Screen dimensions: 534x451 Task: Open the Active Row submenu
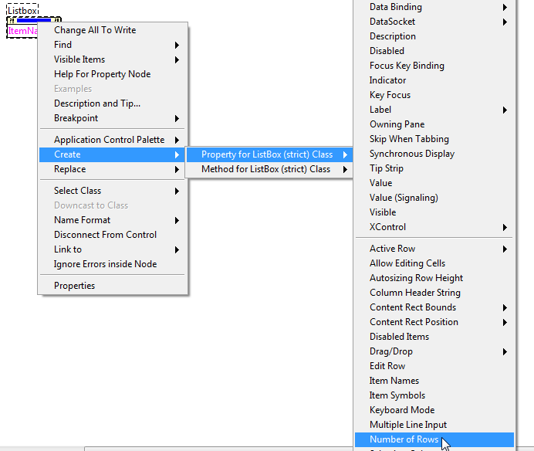434,249
